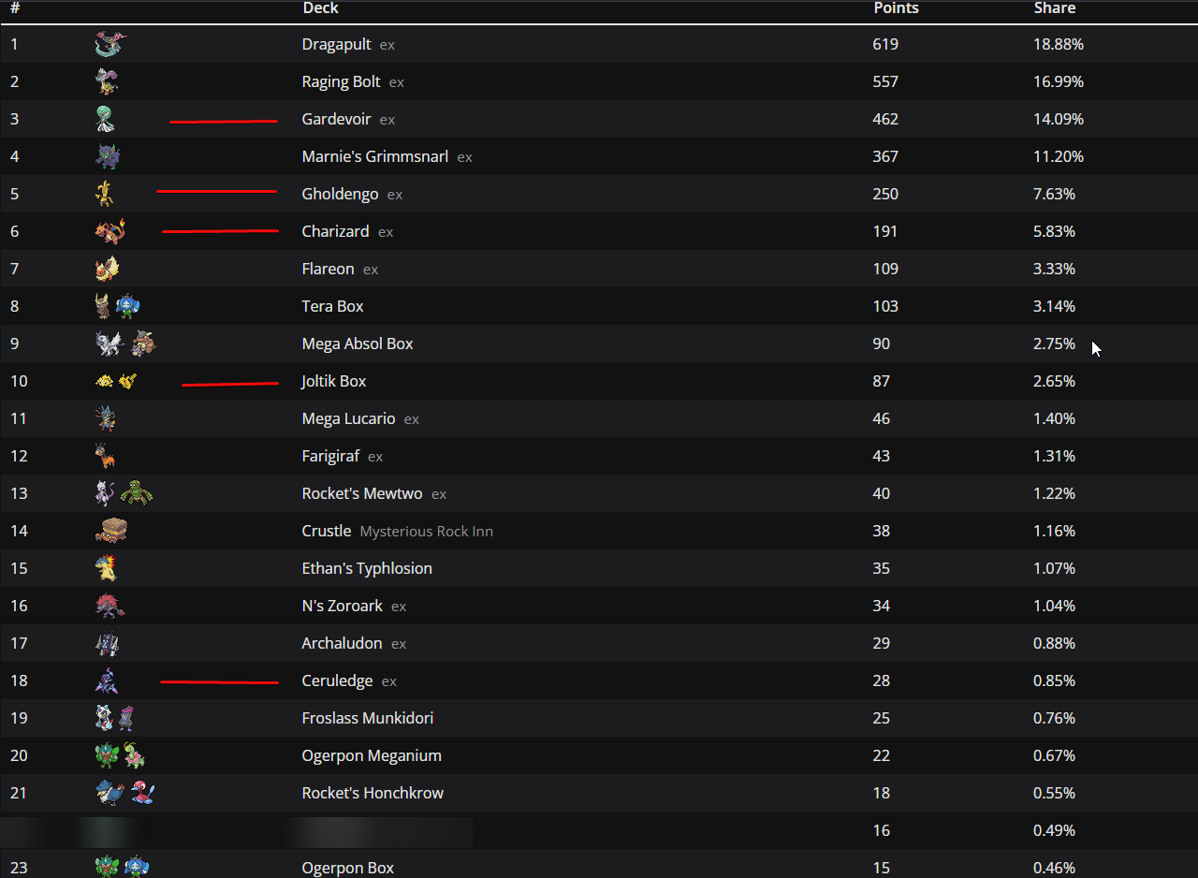1198x878 pixels.
Task: View the Gholdengo ex deck
Action: [x=352, y=194]
